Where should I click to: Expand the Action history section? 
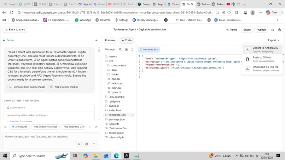[x=49, y=107]
